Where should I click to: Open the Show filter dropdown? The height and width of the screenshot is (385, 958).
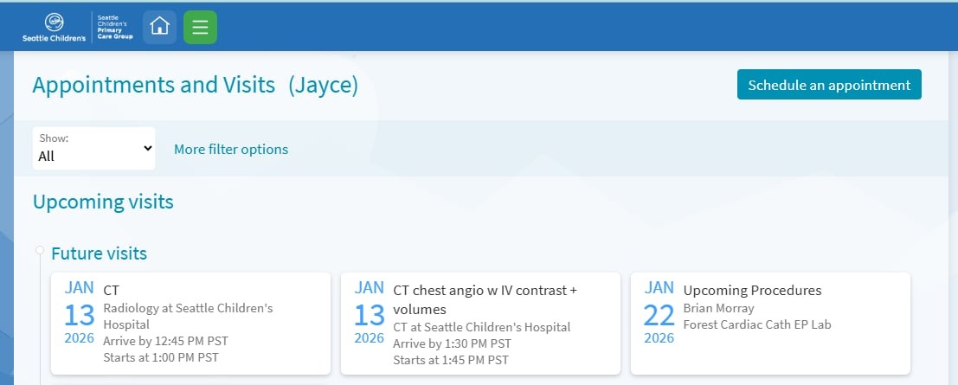(x=93, y=149)
